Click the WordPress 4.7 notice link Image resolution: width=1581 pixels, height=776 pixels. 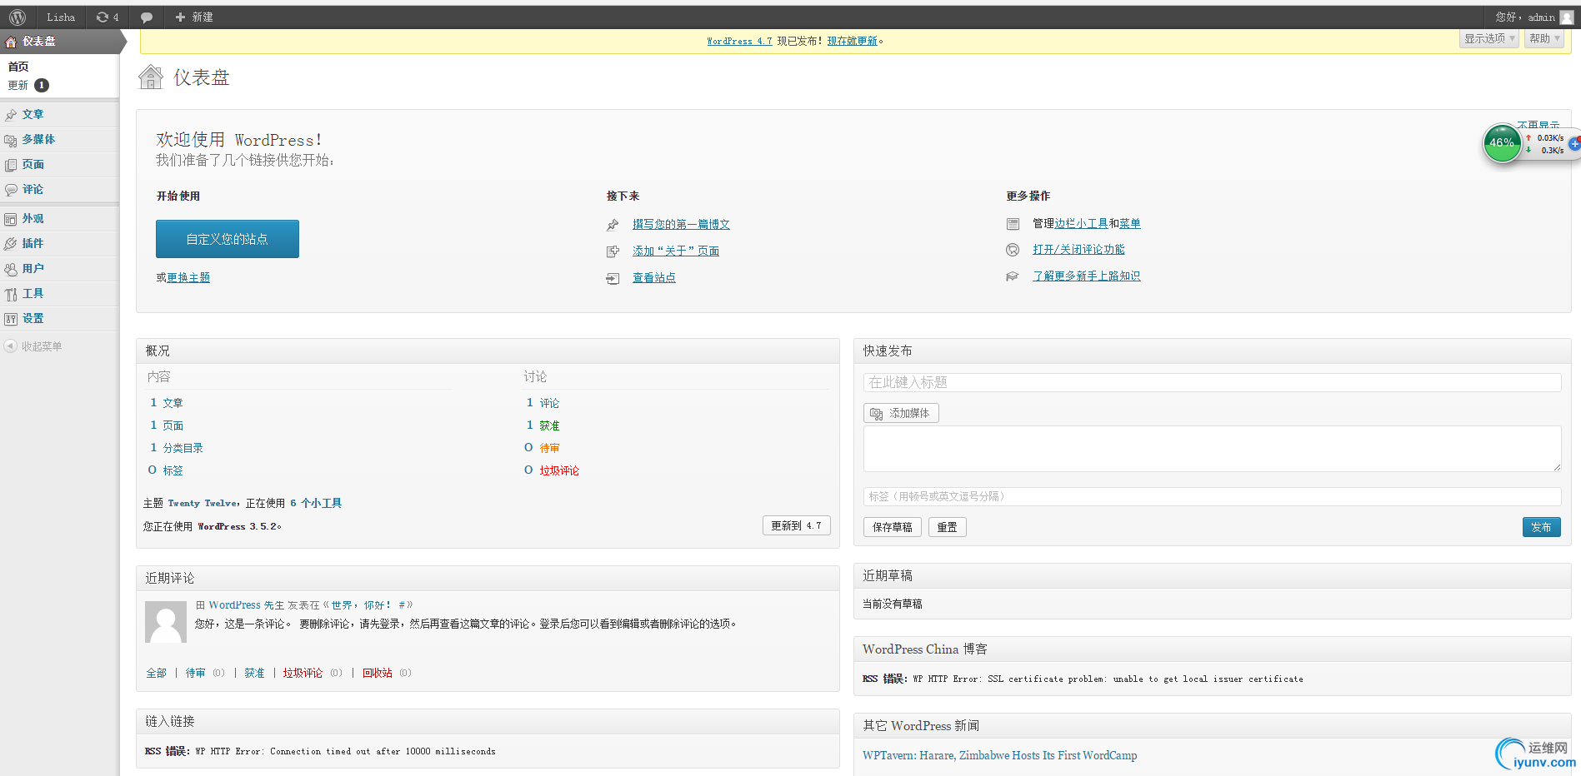click(739, 41)
